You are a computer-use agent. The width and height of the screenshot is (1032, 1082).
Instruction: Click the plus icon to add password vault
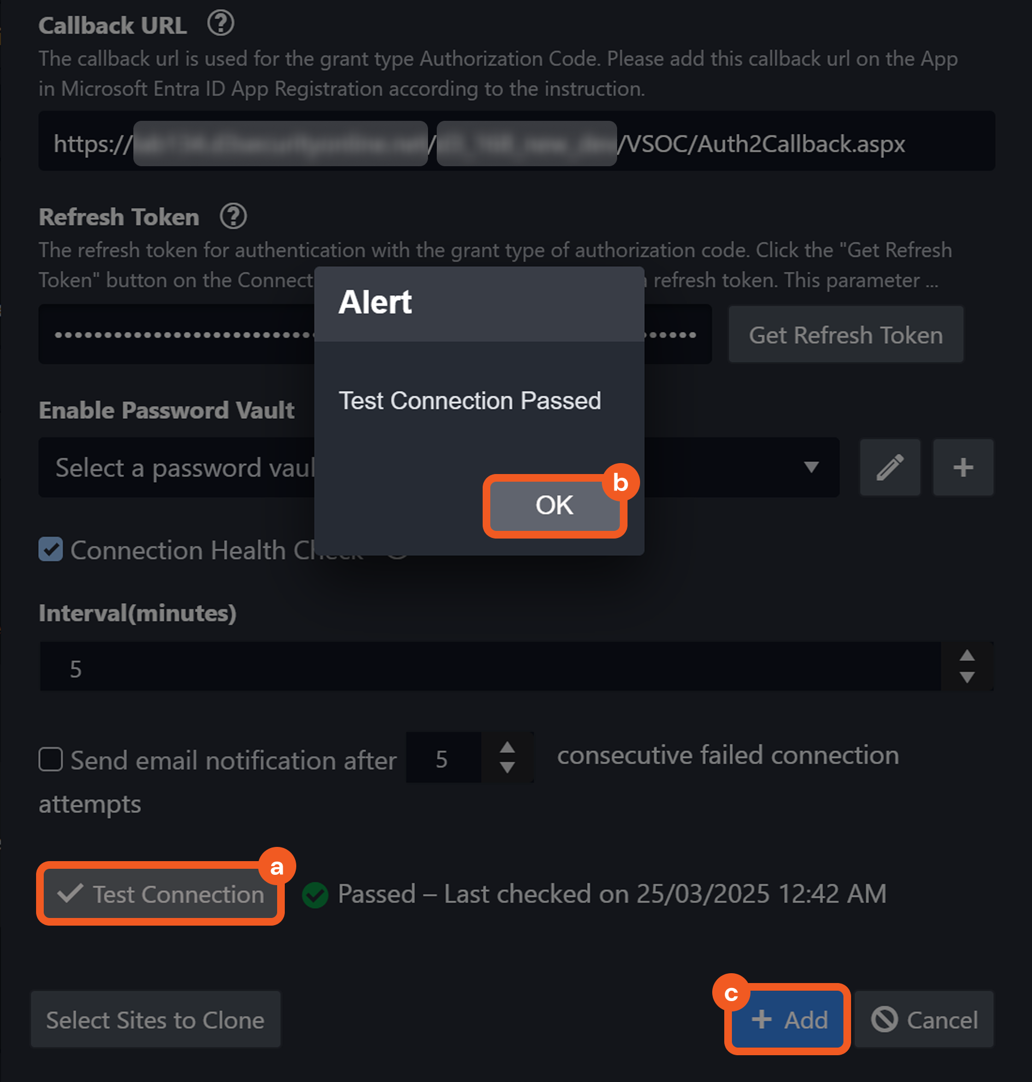(963, 467)
